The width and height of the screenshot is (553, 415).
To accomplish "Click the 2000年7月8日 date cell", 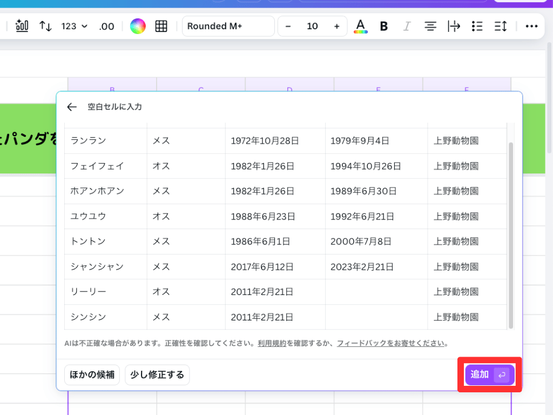I will click(x=376, y=242).
